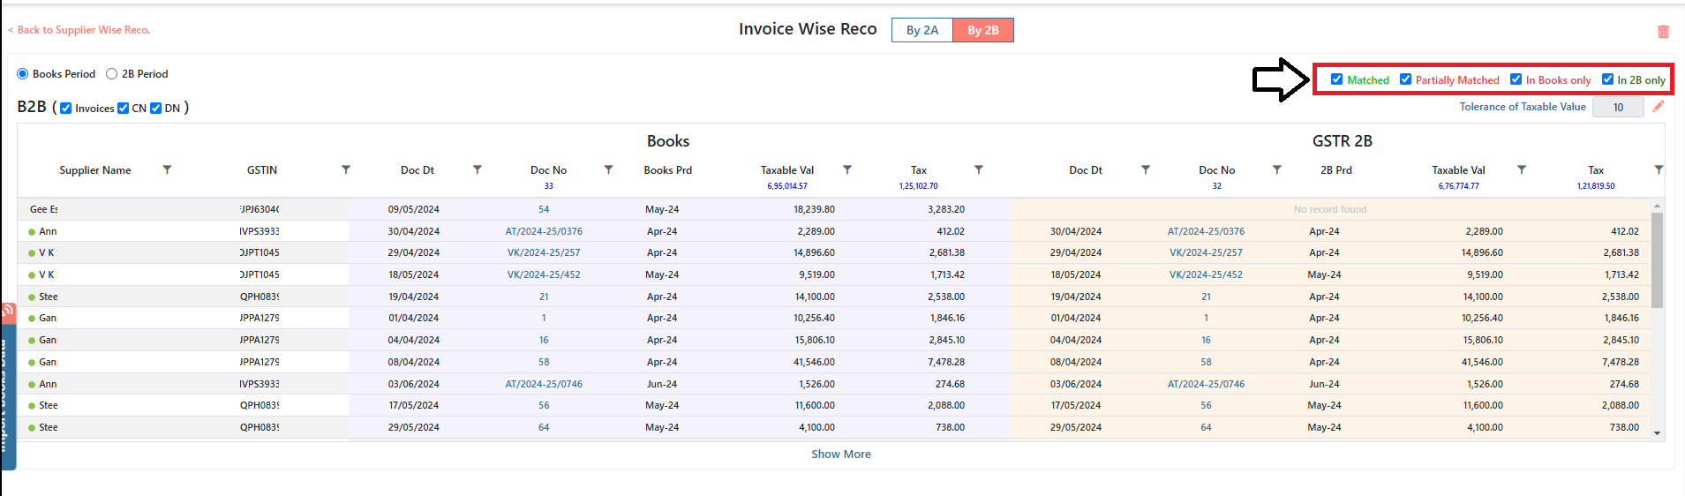The width and height of the screenshot is (1685, 496).
Task: Open filter on Supplier Name column
Action: (x=167, y=169)
